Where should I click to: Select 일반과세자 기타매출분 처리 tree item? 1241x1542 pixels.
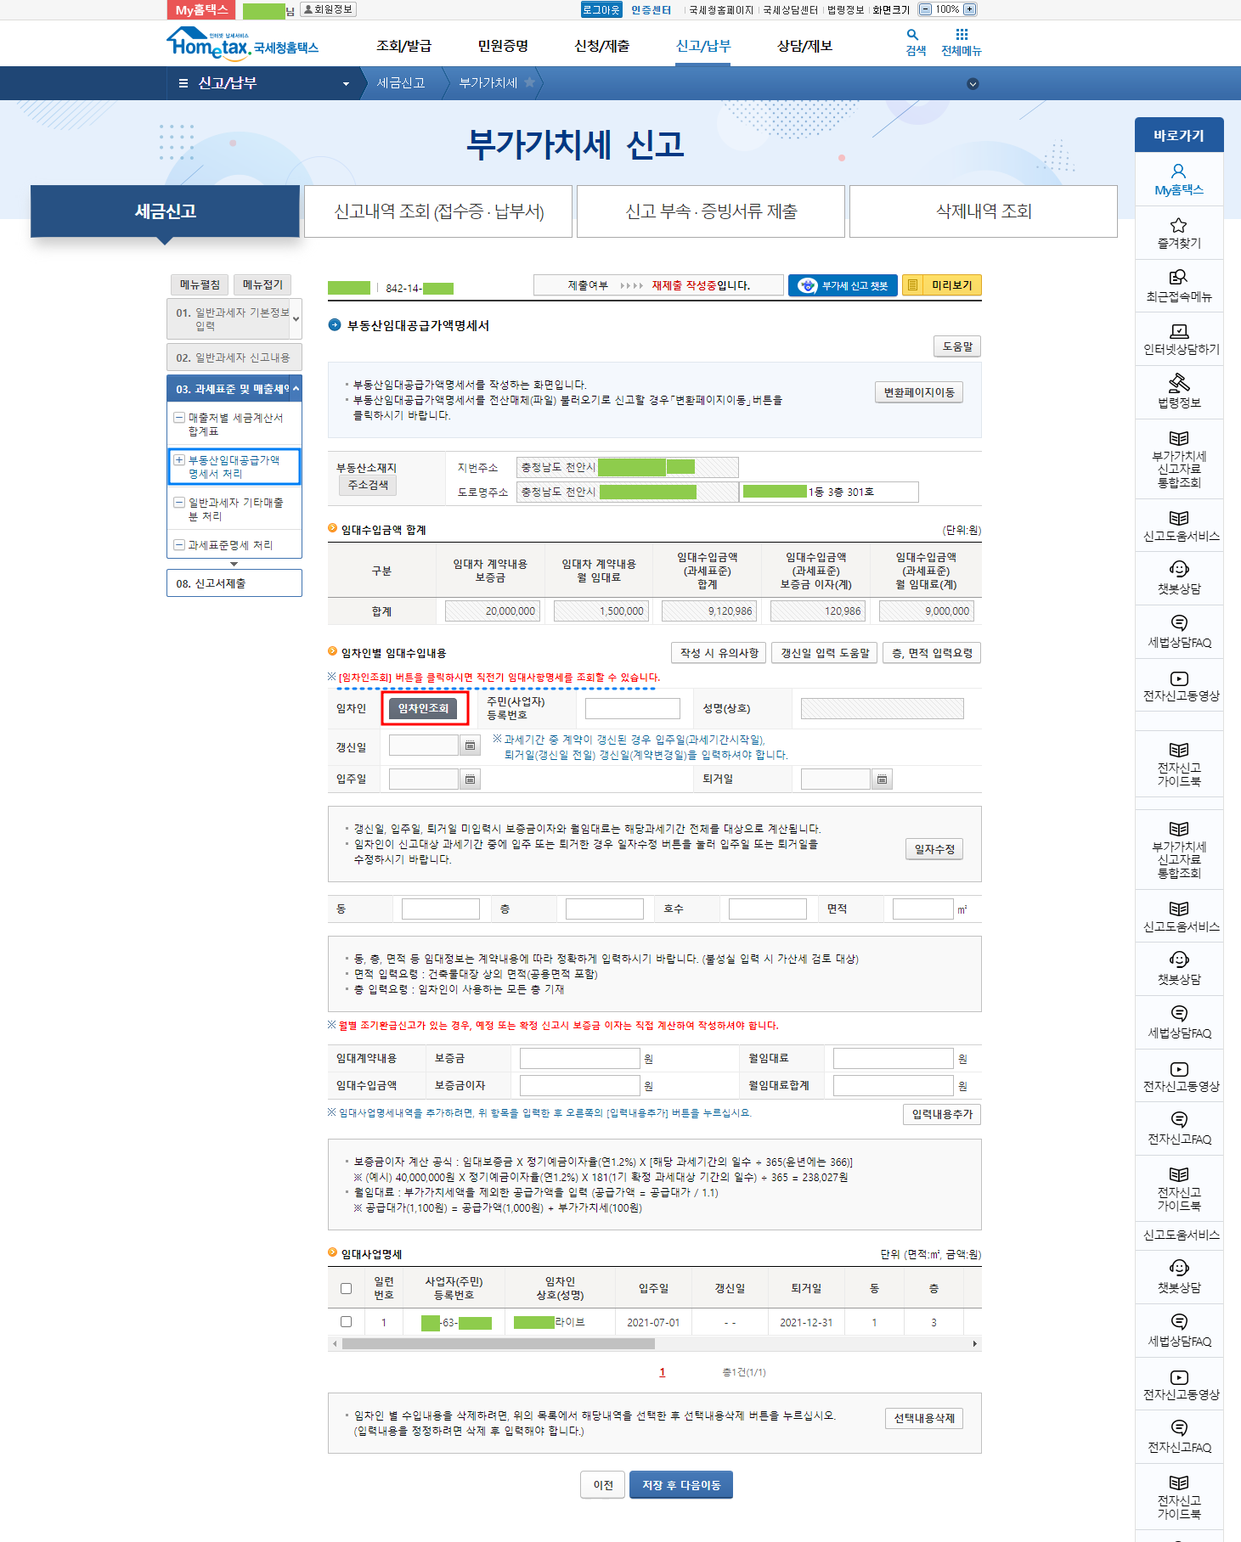tap(234, 509)
